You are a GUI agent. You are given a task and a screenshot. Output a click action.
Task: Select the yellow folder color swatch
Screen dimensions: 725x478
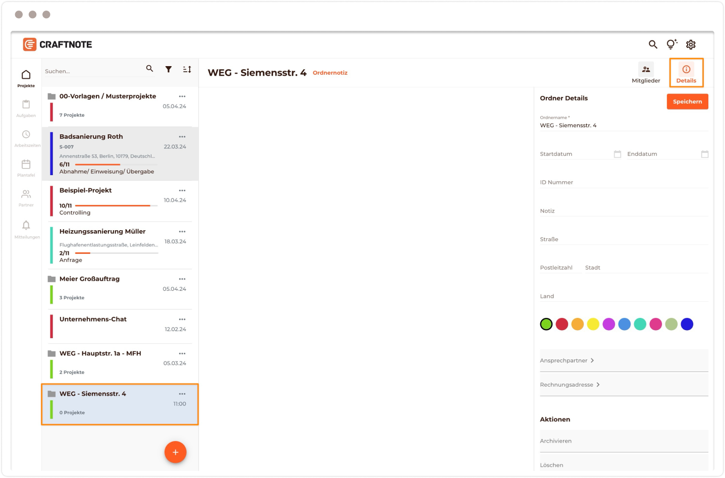(x=593, y=324)
